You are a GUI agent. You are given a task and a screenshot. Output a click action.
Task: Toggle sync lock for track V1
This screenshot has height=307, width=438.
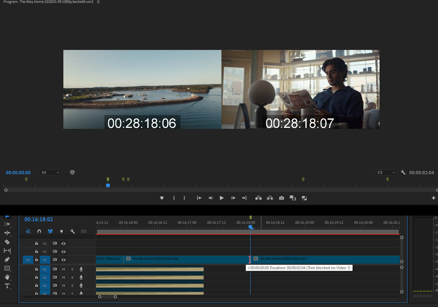pyautogui.click(x=55, y=260)
